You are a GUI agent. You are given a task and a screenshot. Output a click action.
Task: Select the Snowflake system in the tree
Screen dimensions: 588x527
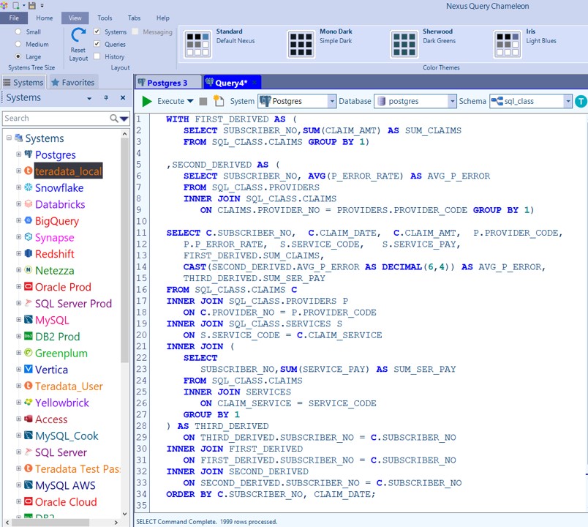point(59,188)
